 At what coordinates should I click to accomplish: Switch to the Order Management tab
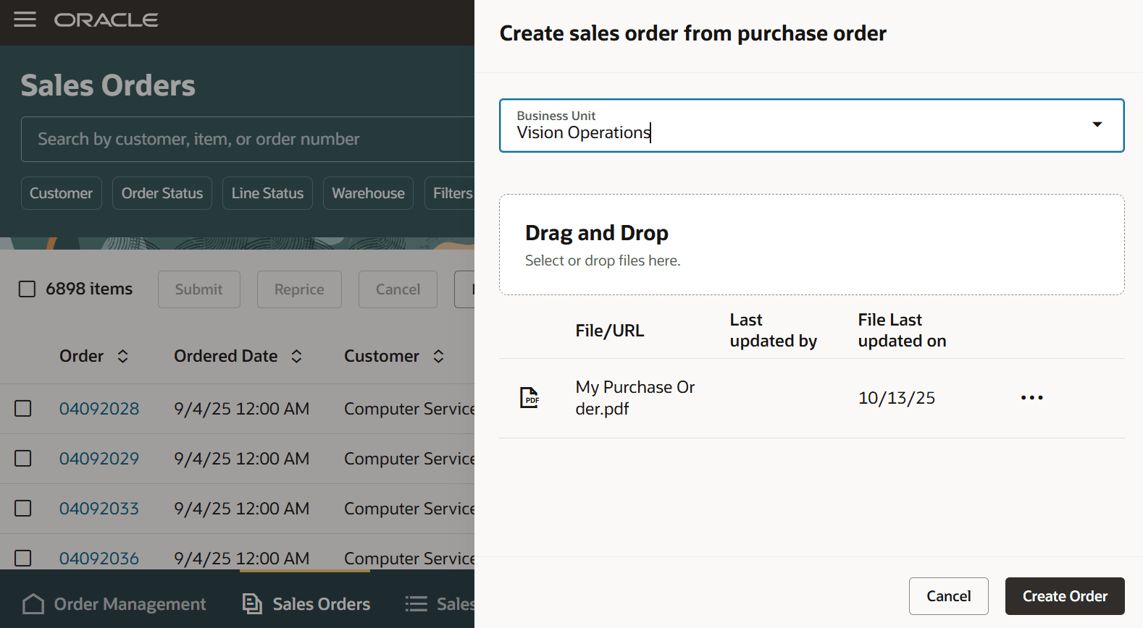coord(130,604)
